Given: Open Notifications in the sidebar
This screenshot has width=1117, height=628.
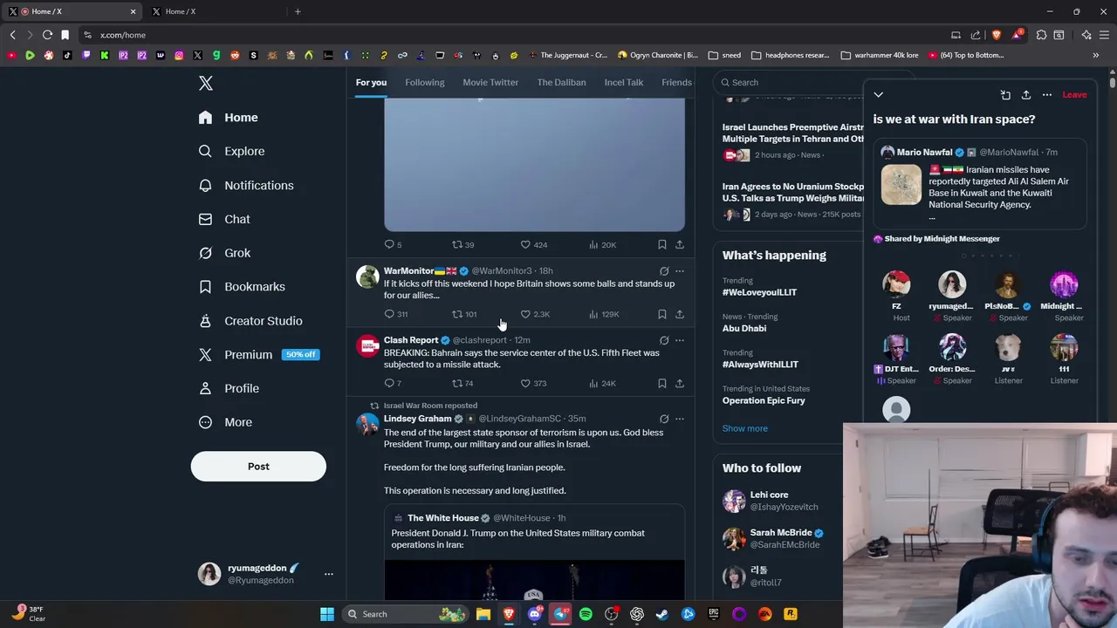Looking at the screenshot, I should (x=246, y=185).
